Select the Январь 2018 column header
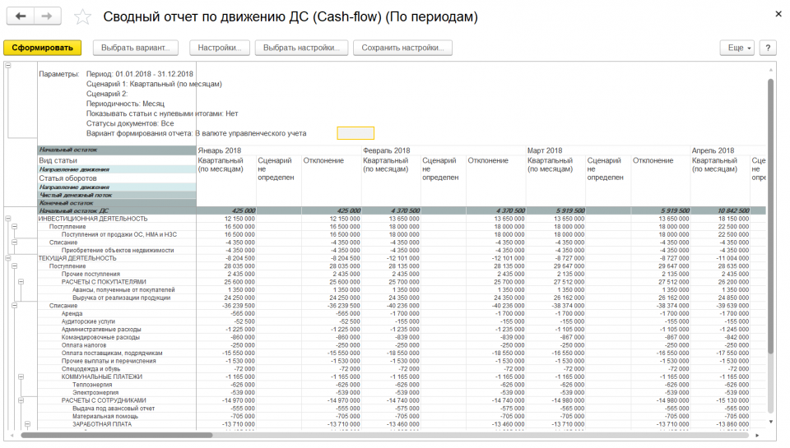Image resolution: width=790 pixels, height=448 pixels. pos(219,150)
